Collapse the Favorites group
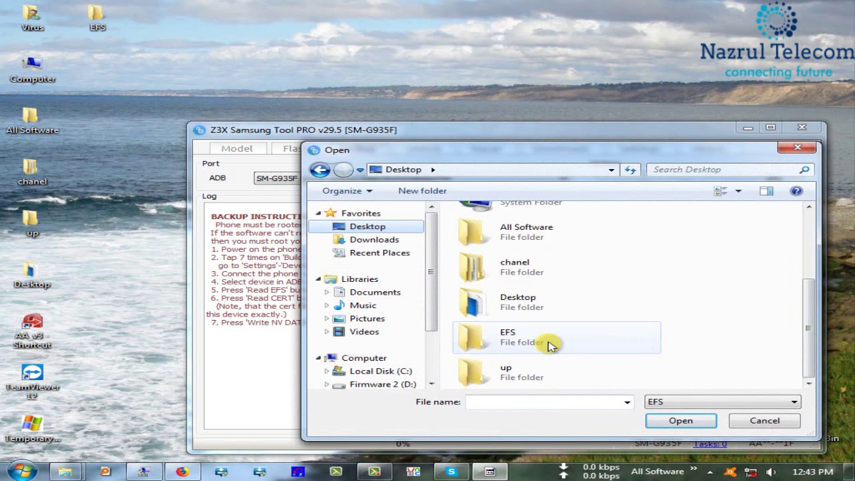Image resolution: width=855 pixels, height=481 pixels. tap(319, 213)
